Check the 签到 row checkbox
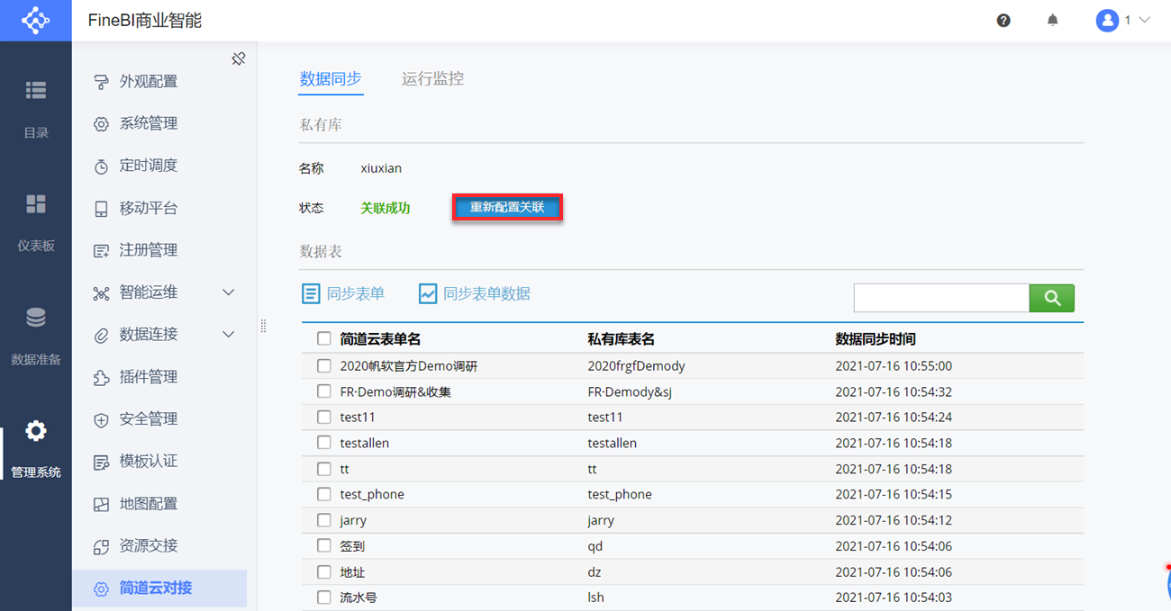Viewport: 1171px width, 611px height. tap(324, 546)
